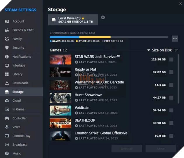
Task: Click the Darktide game thumbnail
Action: point(60,85)
